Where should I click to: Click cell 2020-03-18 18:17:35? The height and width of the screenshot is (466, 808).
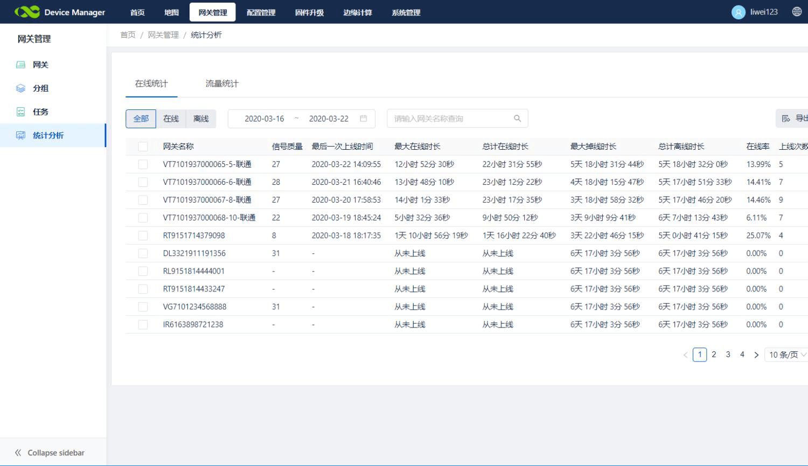point(346,235)
